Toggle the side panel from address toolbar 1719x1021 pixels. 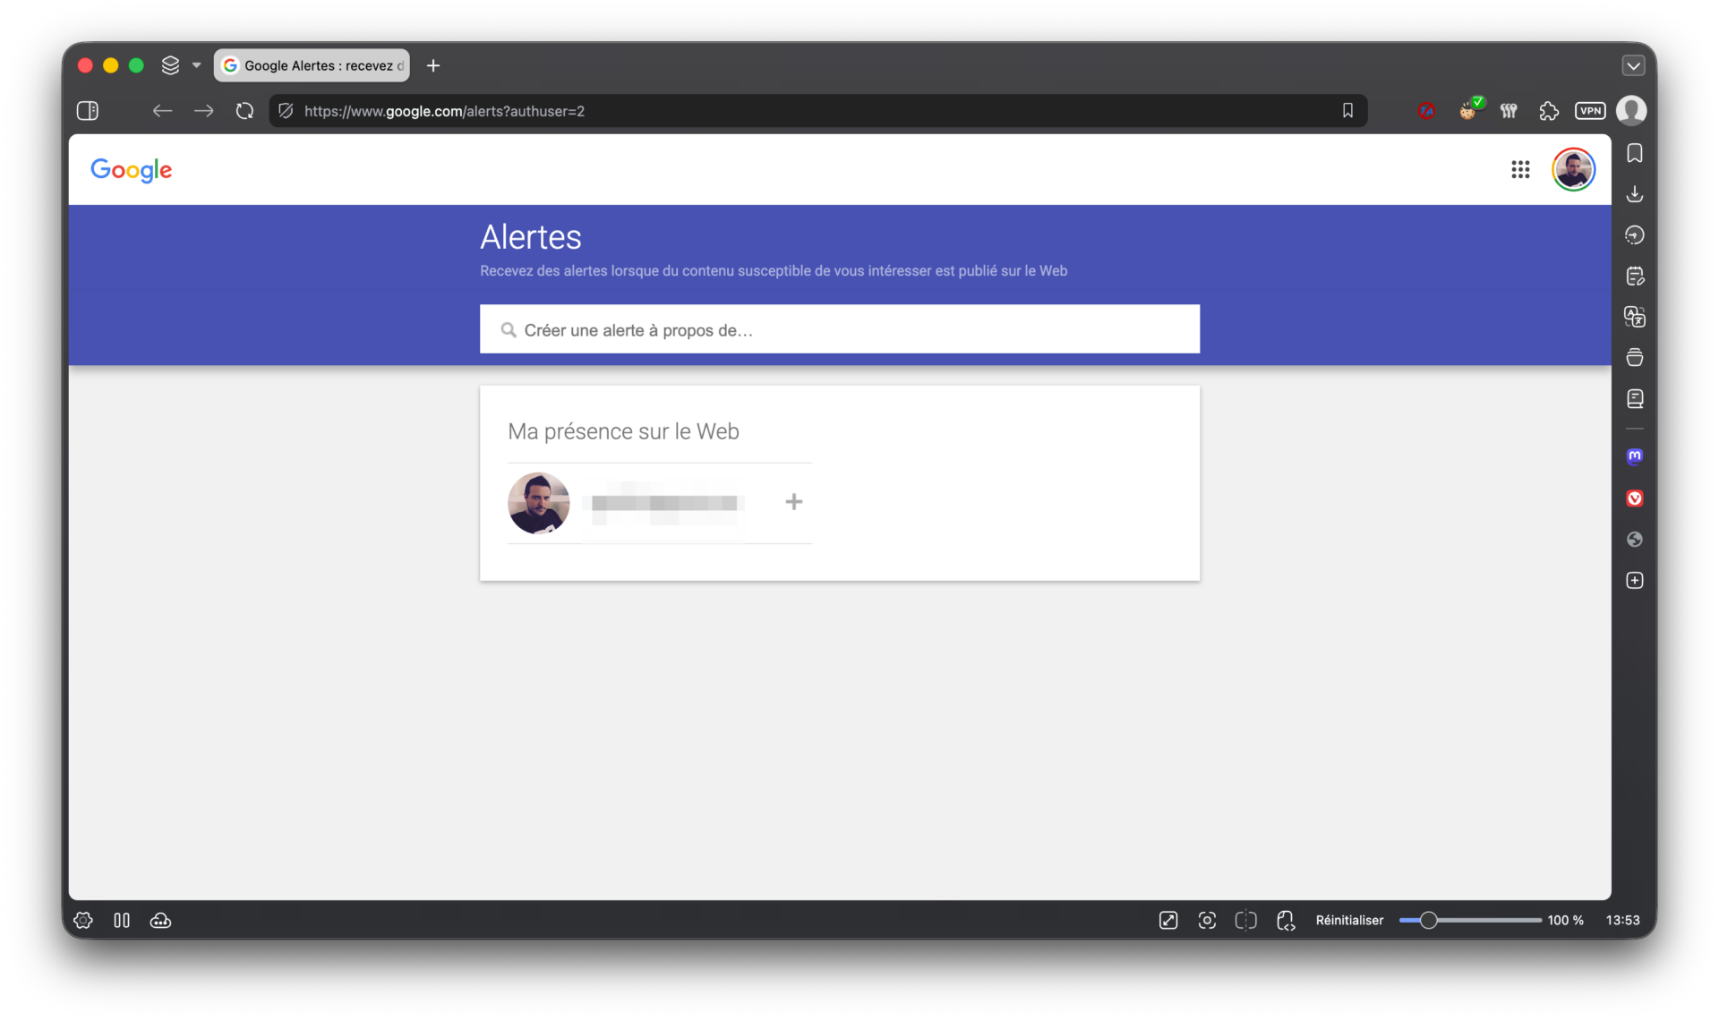coord(88,111)
